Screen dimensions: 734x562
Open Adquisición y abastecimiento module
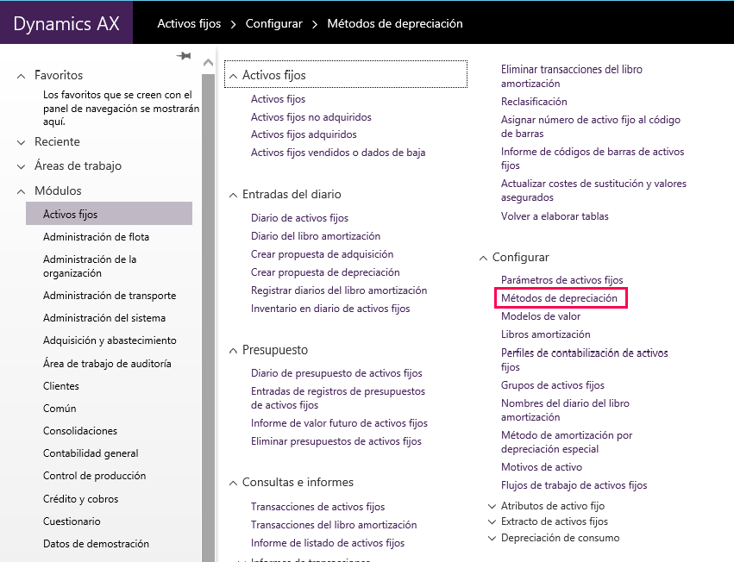tap(110, 340)
